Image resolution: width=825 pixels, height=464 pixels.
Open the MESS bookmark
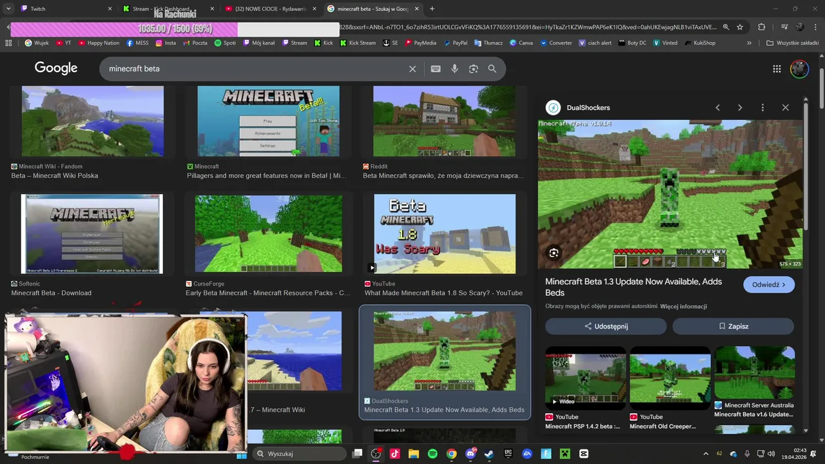coord(137,43)
